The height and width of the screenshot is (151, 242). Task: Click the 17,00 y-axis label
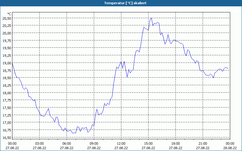tap(7, 123)
